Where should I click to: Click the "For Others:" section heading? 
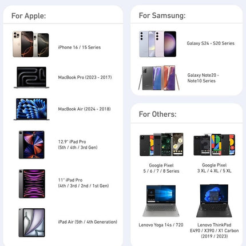click(158, 114)
